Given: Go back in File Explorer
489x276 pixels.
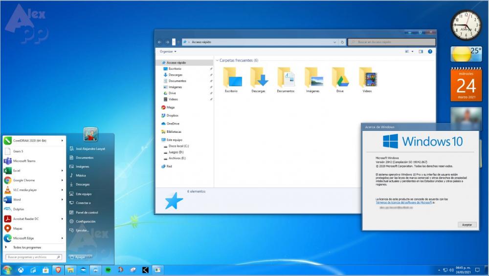Looking at the screenshot, I should click(160, 42).
